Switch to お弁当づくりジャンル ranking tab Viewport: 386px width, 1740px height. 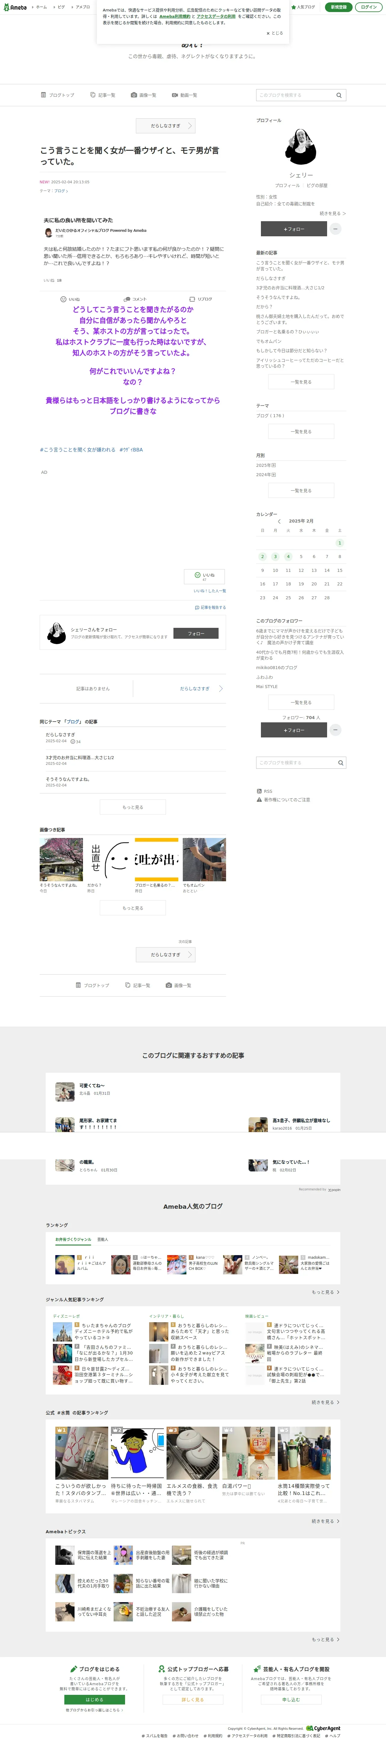tap(73, 1239)
